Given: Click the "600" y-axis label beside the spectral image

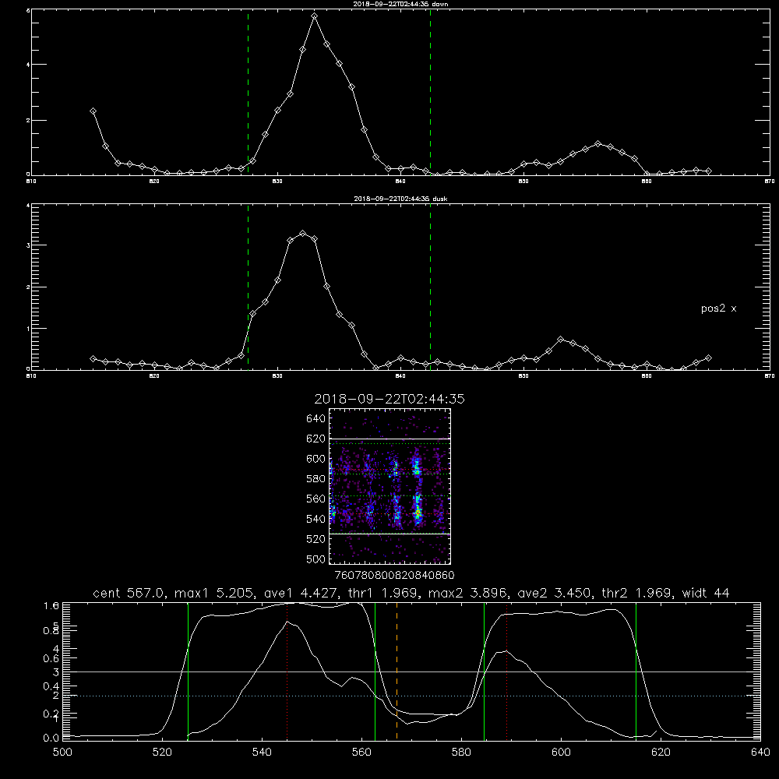Looking at the screenshot, I should click(x=316, y=459).
